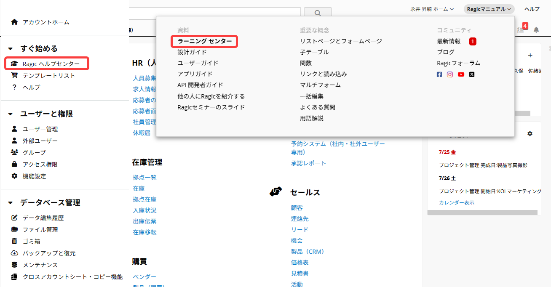This screenshot has height=287, width=551.
Task: Click the 製品（CRM） link
Action: (307, 252)
